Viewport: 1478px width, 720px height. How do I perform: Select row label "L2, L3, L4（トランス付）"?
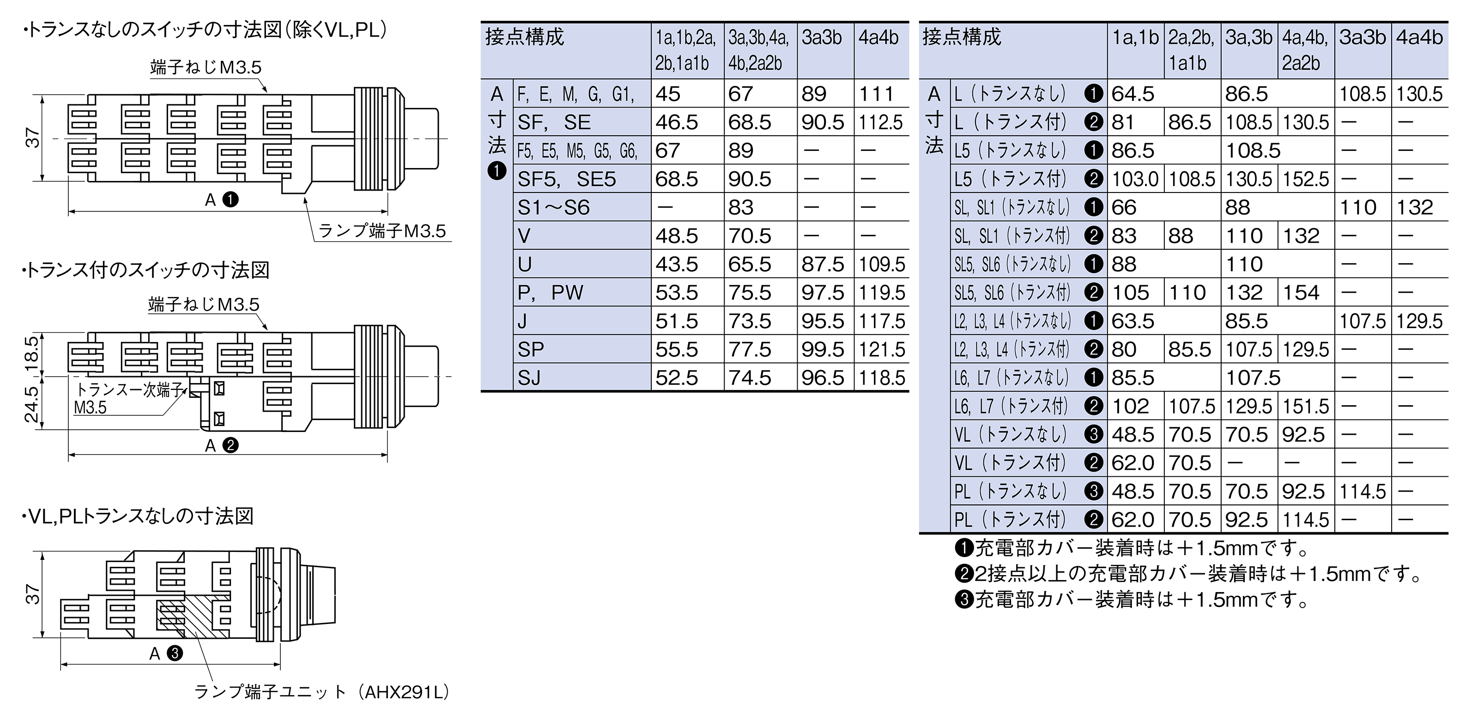1012,349
